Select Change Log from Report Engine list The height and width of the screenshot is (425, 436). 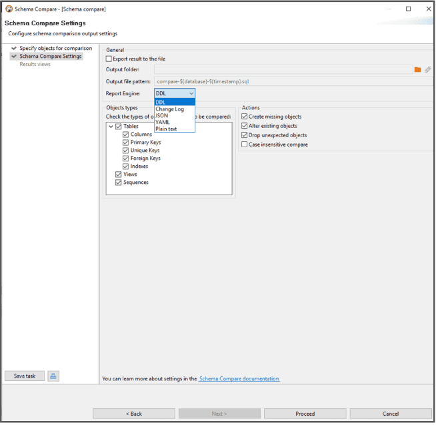tap(170, 109)
